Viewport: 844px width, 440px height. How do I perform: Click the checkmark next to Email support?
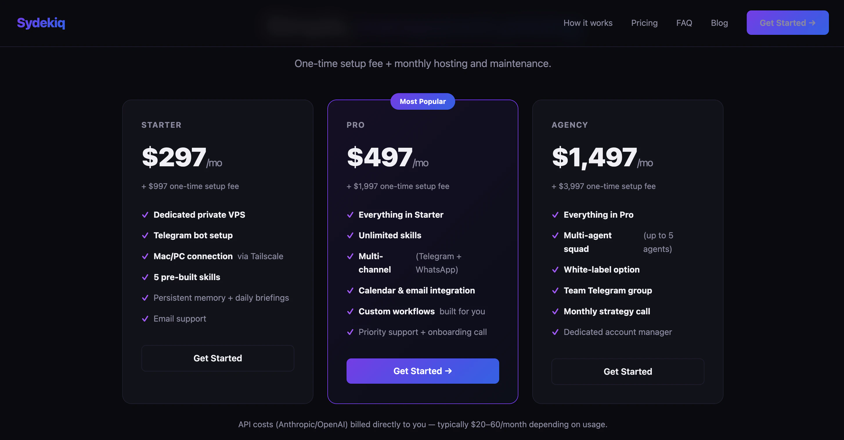145,319
